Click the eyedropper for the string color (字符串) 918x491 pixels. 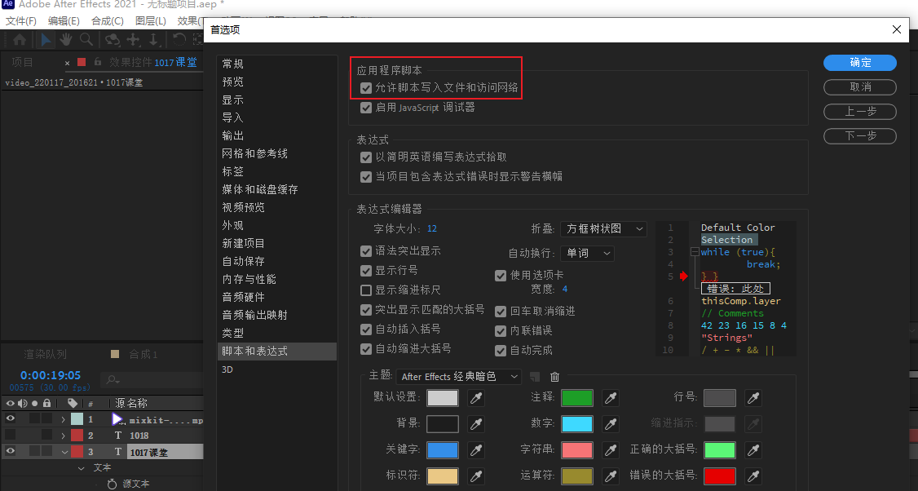tap(611, 449)
